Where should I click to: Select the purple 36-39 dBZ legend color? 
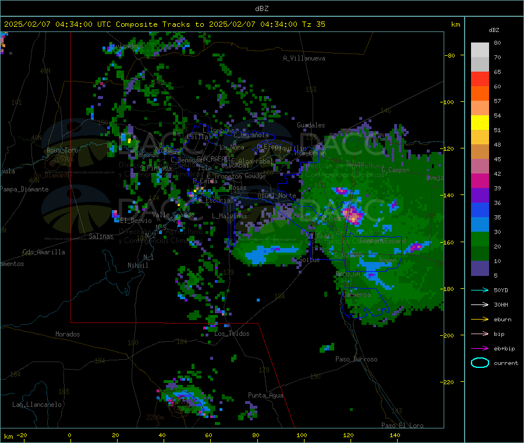coord(480,196)
